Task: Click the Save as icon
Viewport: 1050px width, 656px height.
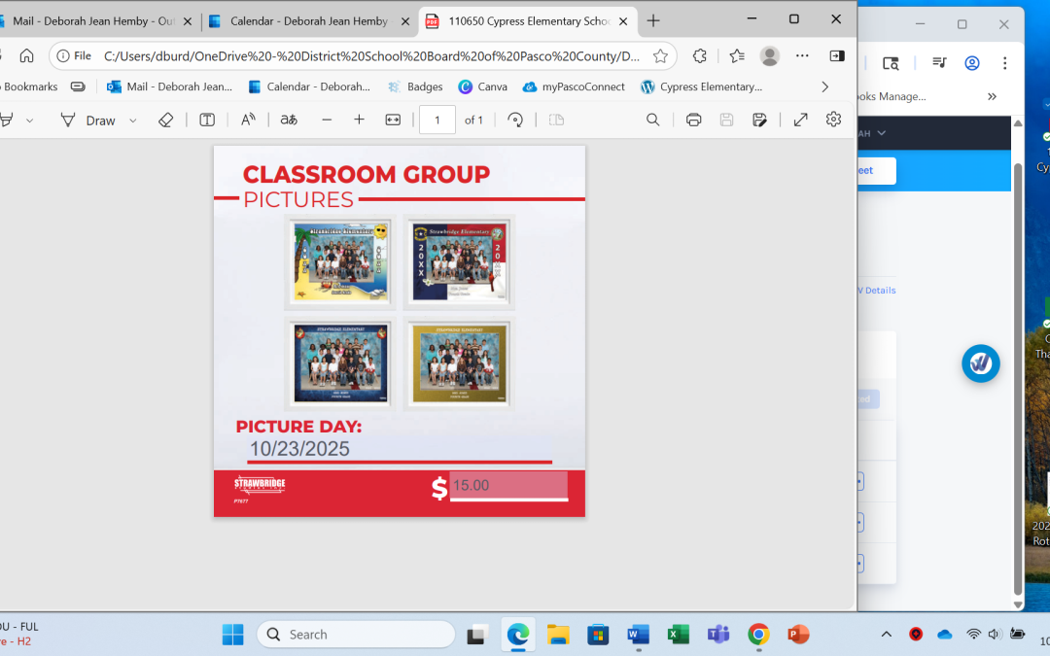Action: pyautogui.click(x=759, y=120)
